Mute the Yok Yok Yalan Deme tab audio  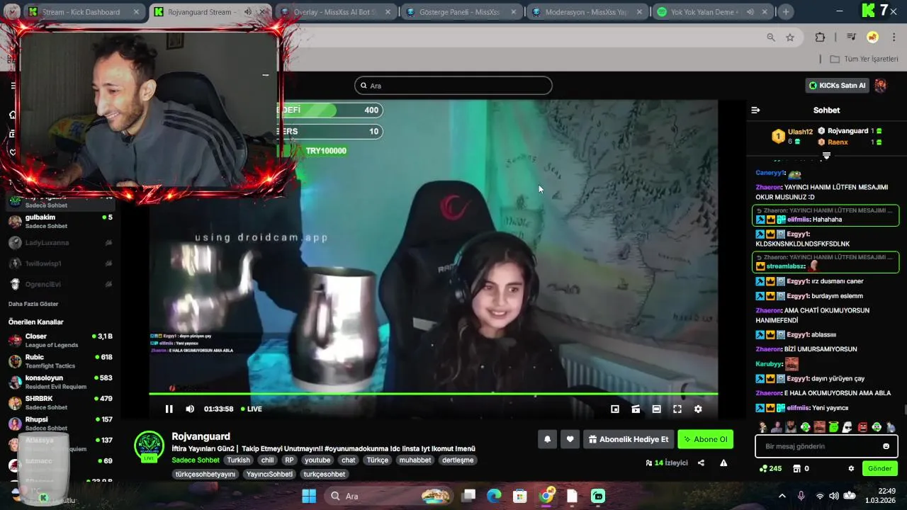(750, 12)
